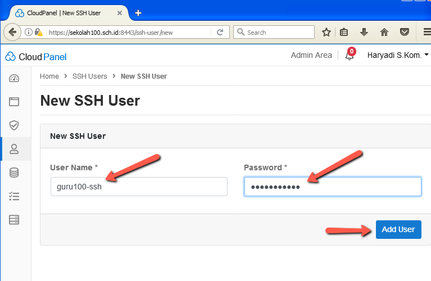The image size is (431, 281).
Task: Click the Home breadcrumb link
Action: 49,76
